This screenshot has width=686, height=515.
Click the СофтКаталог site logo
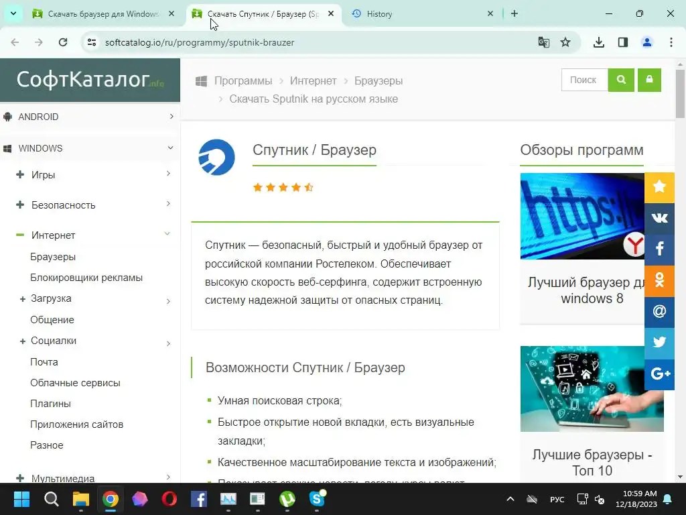[x=90, y=80]
